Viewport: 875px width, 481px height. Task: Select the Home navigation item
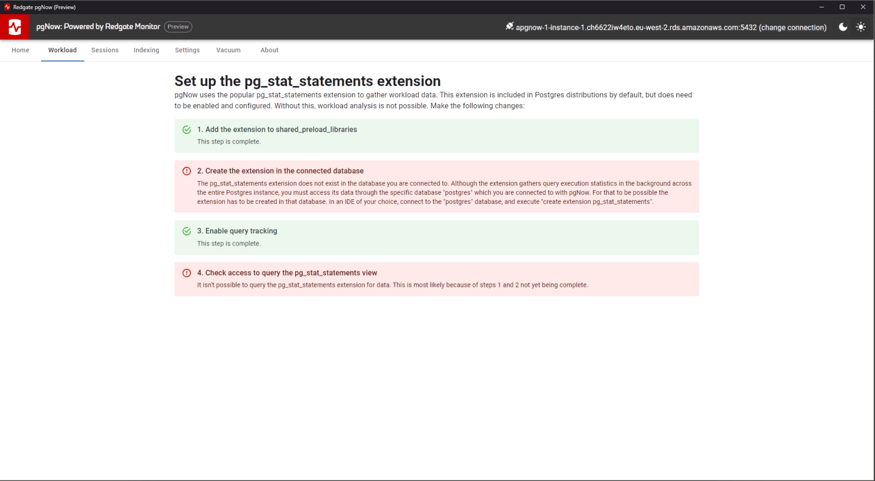(20, 50)
